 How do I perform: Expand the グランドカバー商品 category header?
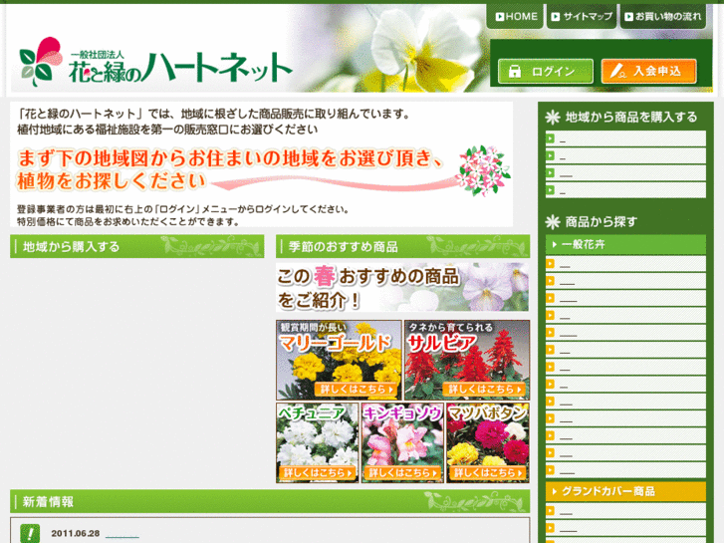pos(625,491)
